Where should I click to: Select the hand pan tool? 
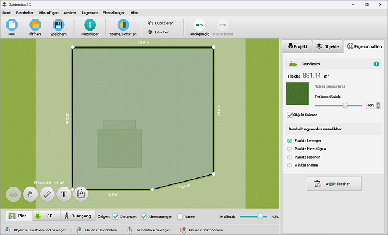[x=30, y=194]
